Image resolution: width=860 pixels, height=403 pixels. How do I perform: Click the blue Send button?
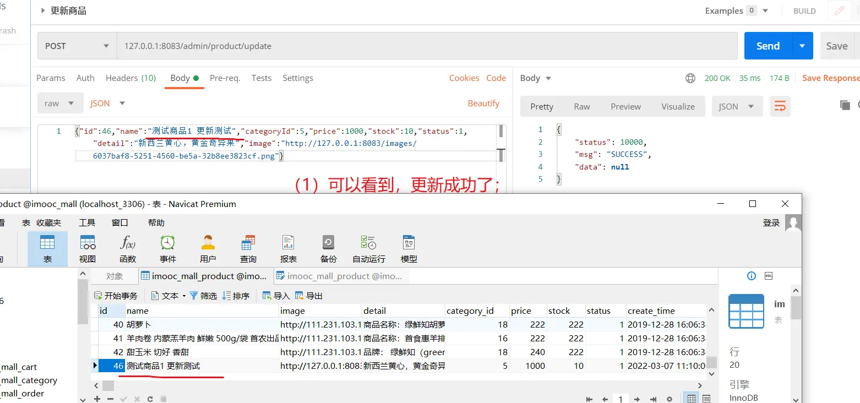point(768,46)
